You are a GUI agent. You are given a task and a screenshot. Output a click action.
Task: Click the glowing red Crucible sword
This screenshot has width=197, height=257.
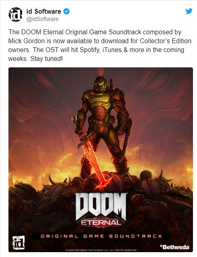[x=96, y=163]
